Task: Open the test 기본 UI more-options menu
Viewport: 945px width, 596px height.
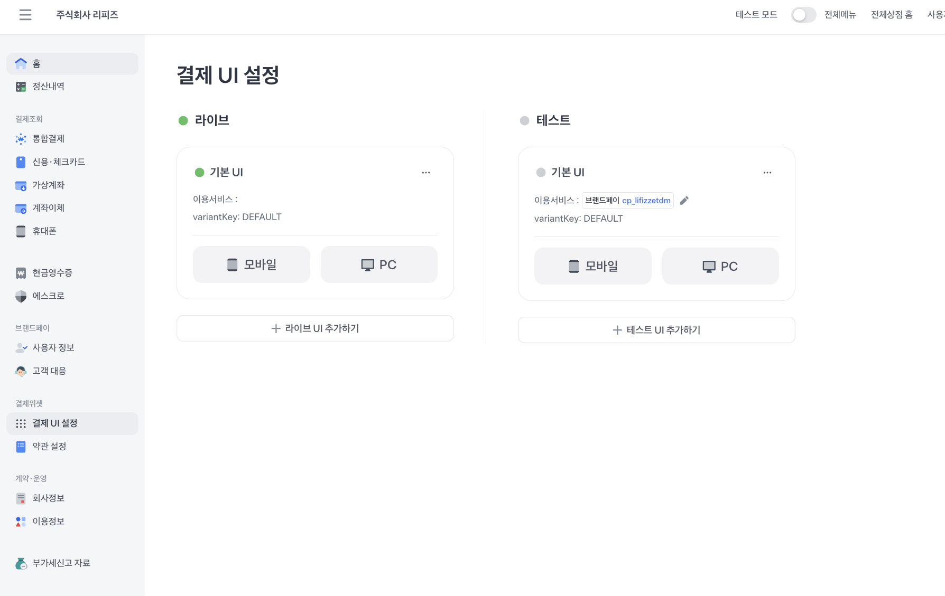Action: [x=767, y=173]
